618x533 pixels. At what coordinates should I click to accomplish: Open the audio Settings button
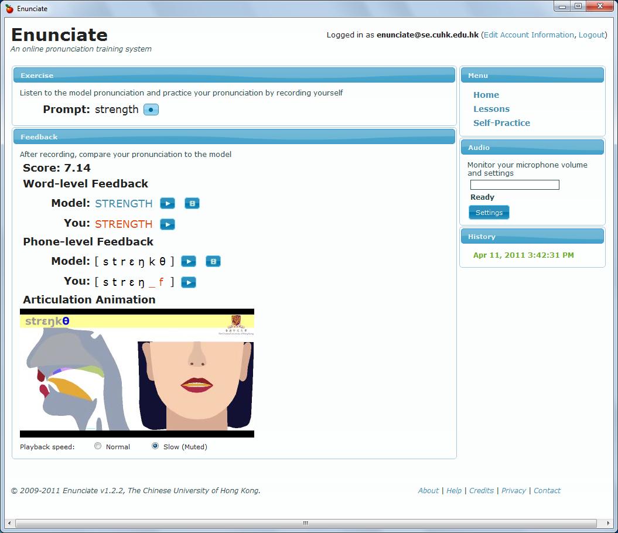pyautogui.click(x=489, y=213)
